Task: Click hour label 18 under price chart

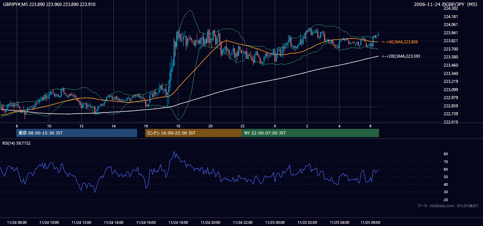Action: pos(178,126)
